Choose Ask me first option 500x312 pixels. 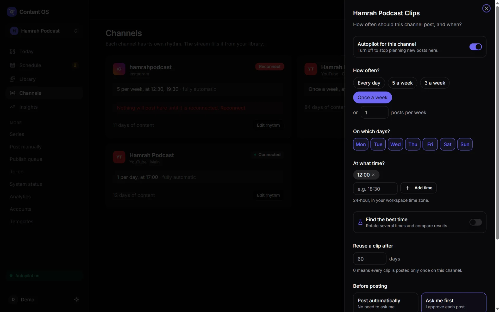point(453,303)
